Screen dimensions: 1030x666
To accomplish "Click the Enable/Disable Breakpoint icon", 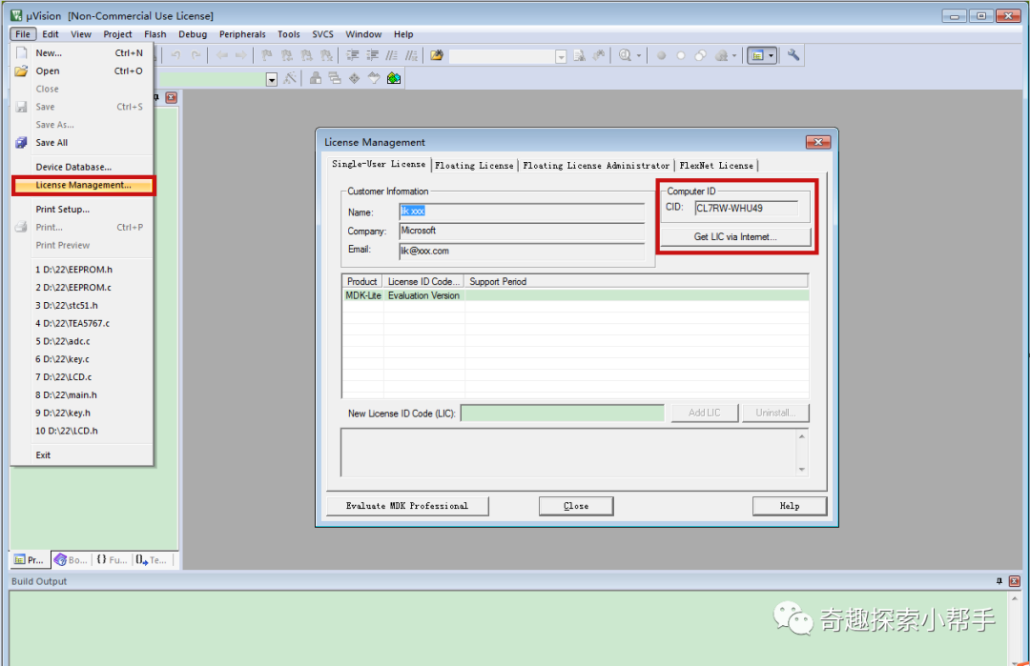I will point(681,56).
